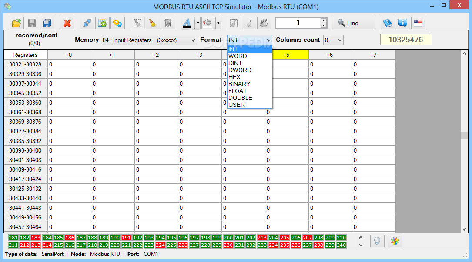The width and height of the screenshot is (472, 262).
Task: Click the light bulb button
Action: click(x=377, y=241)
